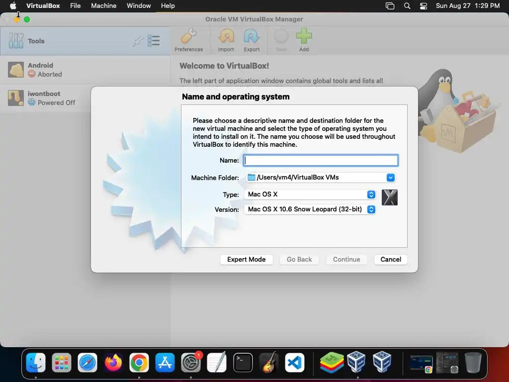Image resolution: width=509 pixels, height=382 pixels.
Task: Open Finder from the dock
Action: [x=36, y=363]
